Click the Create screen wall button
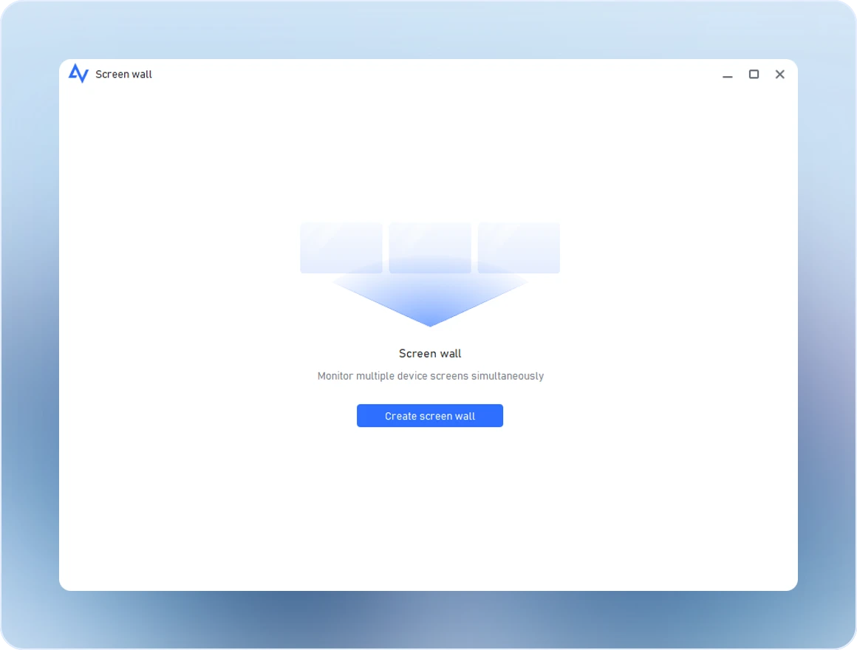The width and height of the screenshot is (857, 650). pos(429,416)
